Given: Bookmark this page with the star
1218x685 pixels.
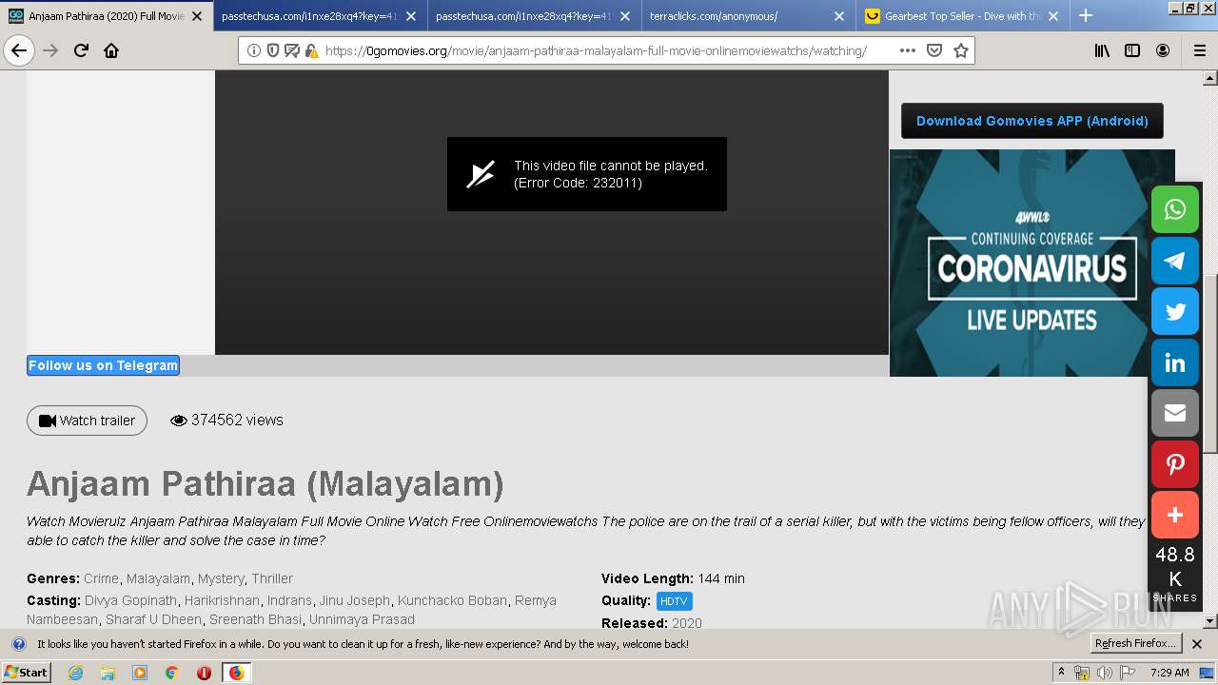Looking at the screenshot, I should (961, 50).
